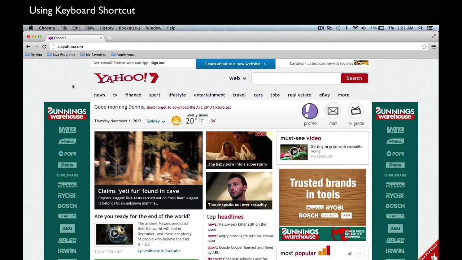The height and width of the screenshot is (260, 462).
Task: Open the web search type dropdown
Action: [x=237, y=78]
